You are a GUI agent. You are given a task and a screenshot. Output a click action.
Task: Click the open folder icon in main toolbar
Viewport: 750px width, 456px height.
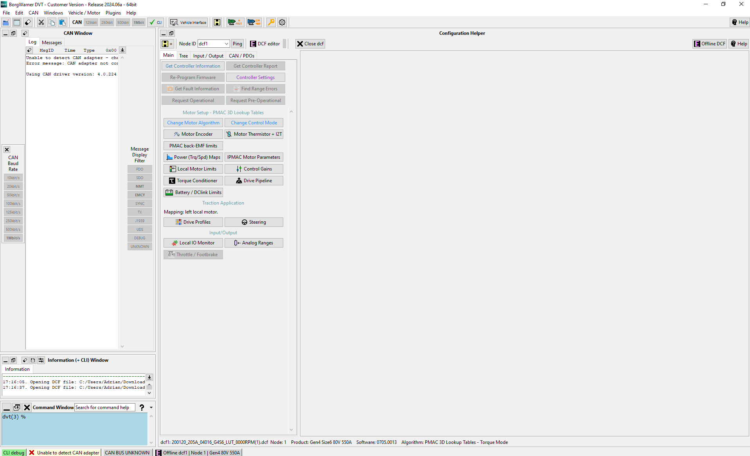[6, 22]
